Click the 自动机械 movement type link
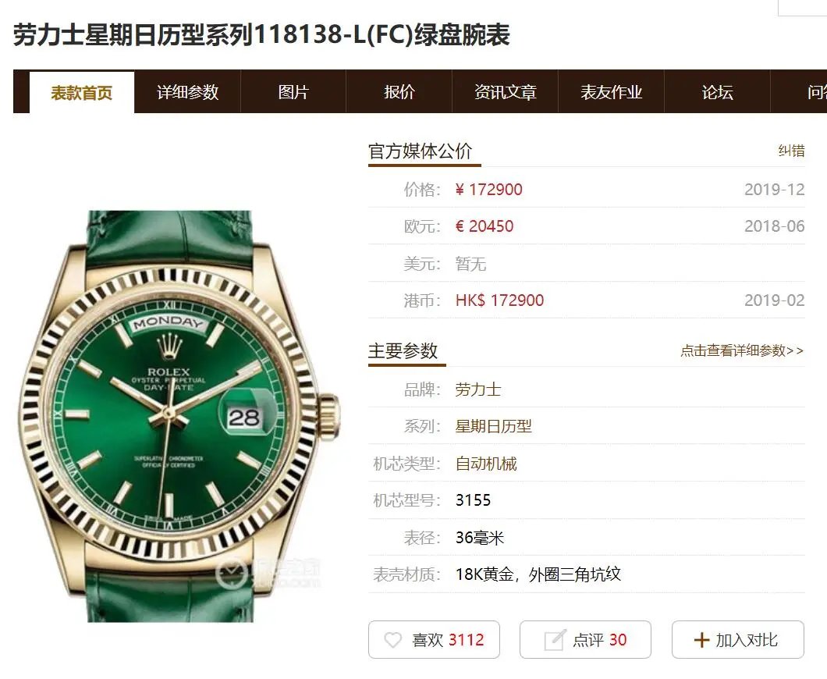Viewport: 827px width, 679px height. point(486,464)
